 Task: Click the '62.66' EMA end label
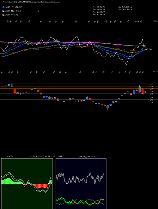[x=149, y=49]
